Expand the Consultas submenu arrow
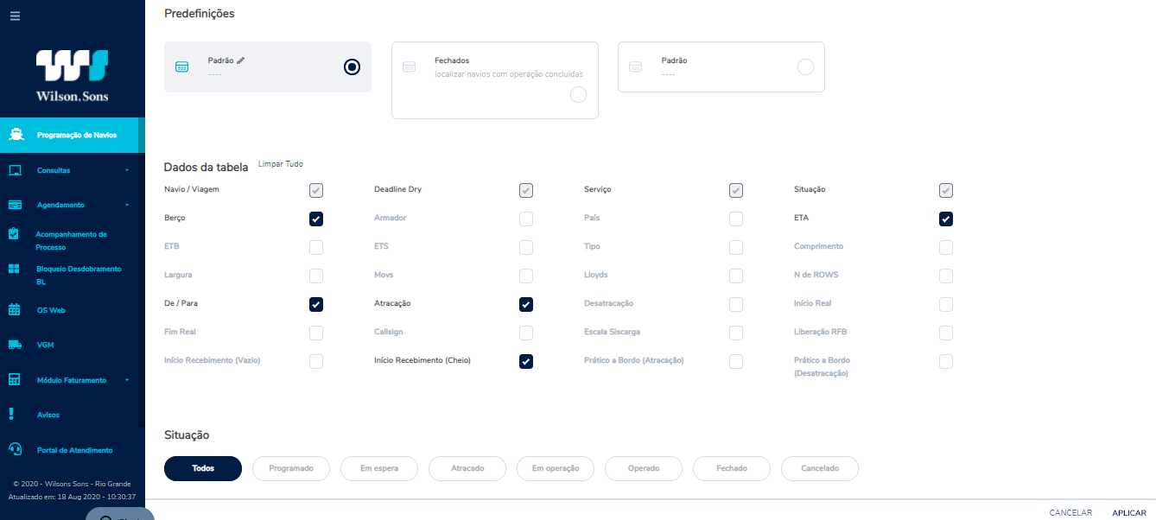1156x520 pixels. 127,170
